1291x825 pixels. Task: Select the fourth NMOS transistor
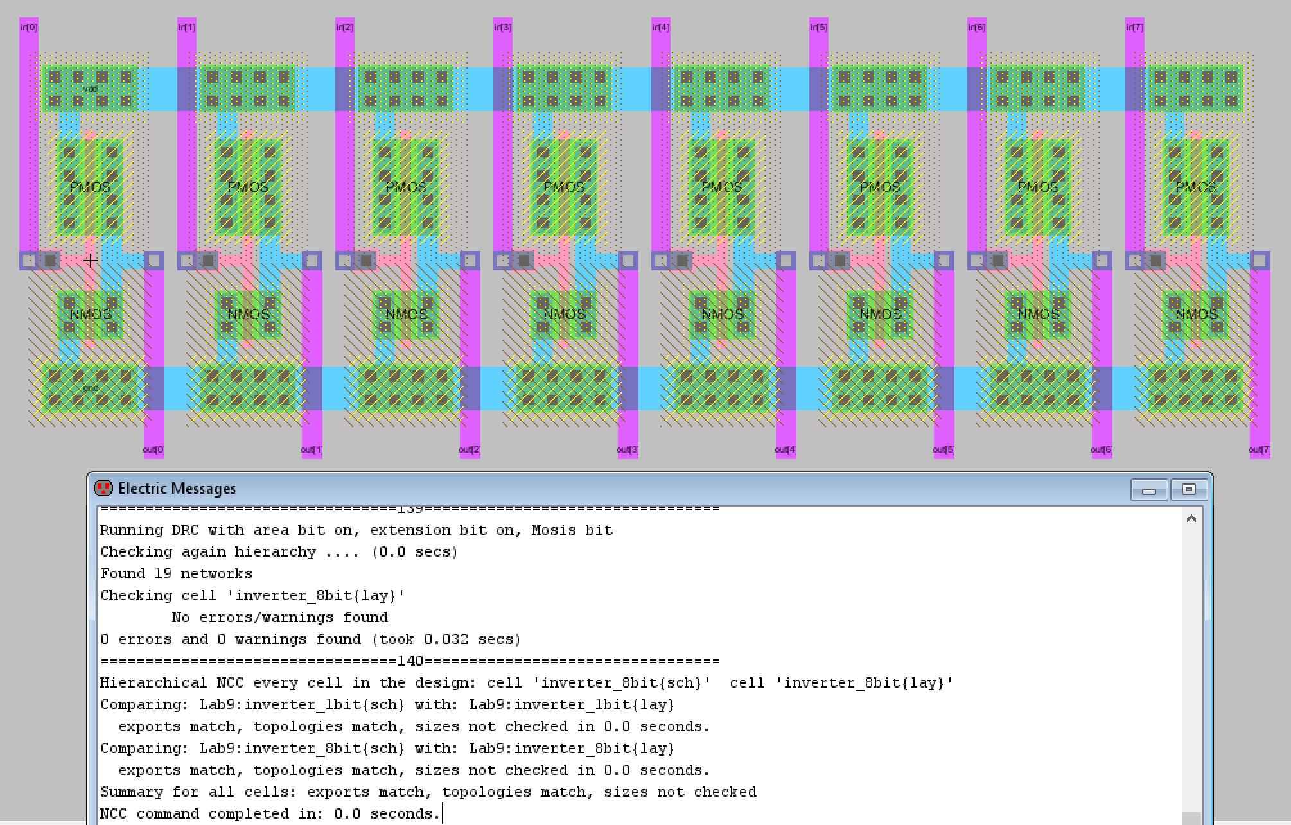point(564,314)
